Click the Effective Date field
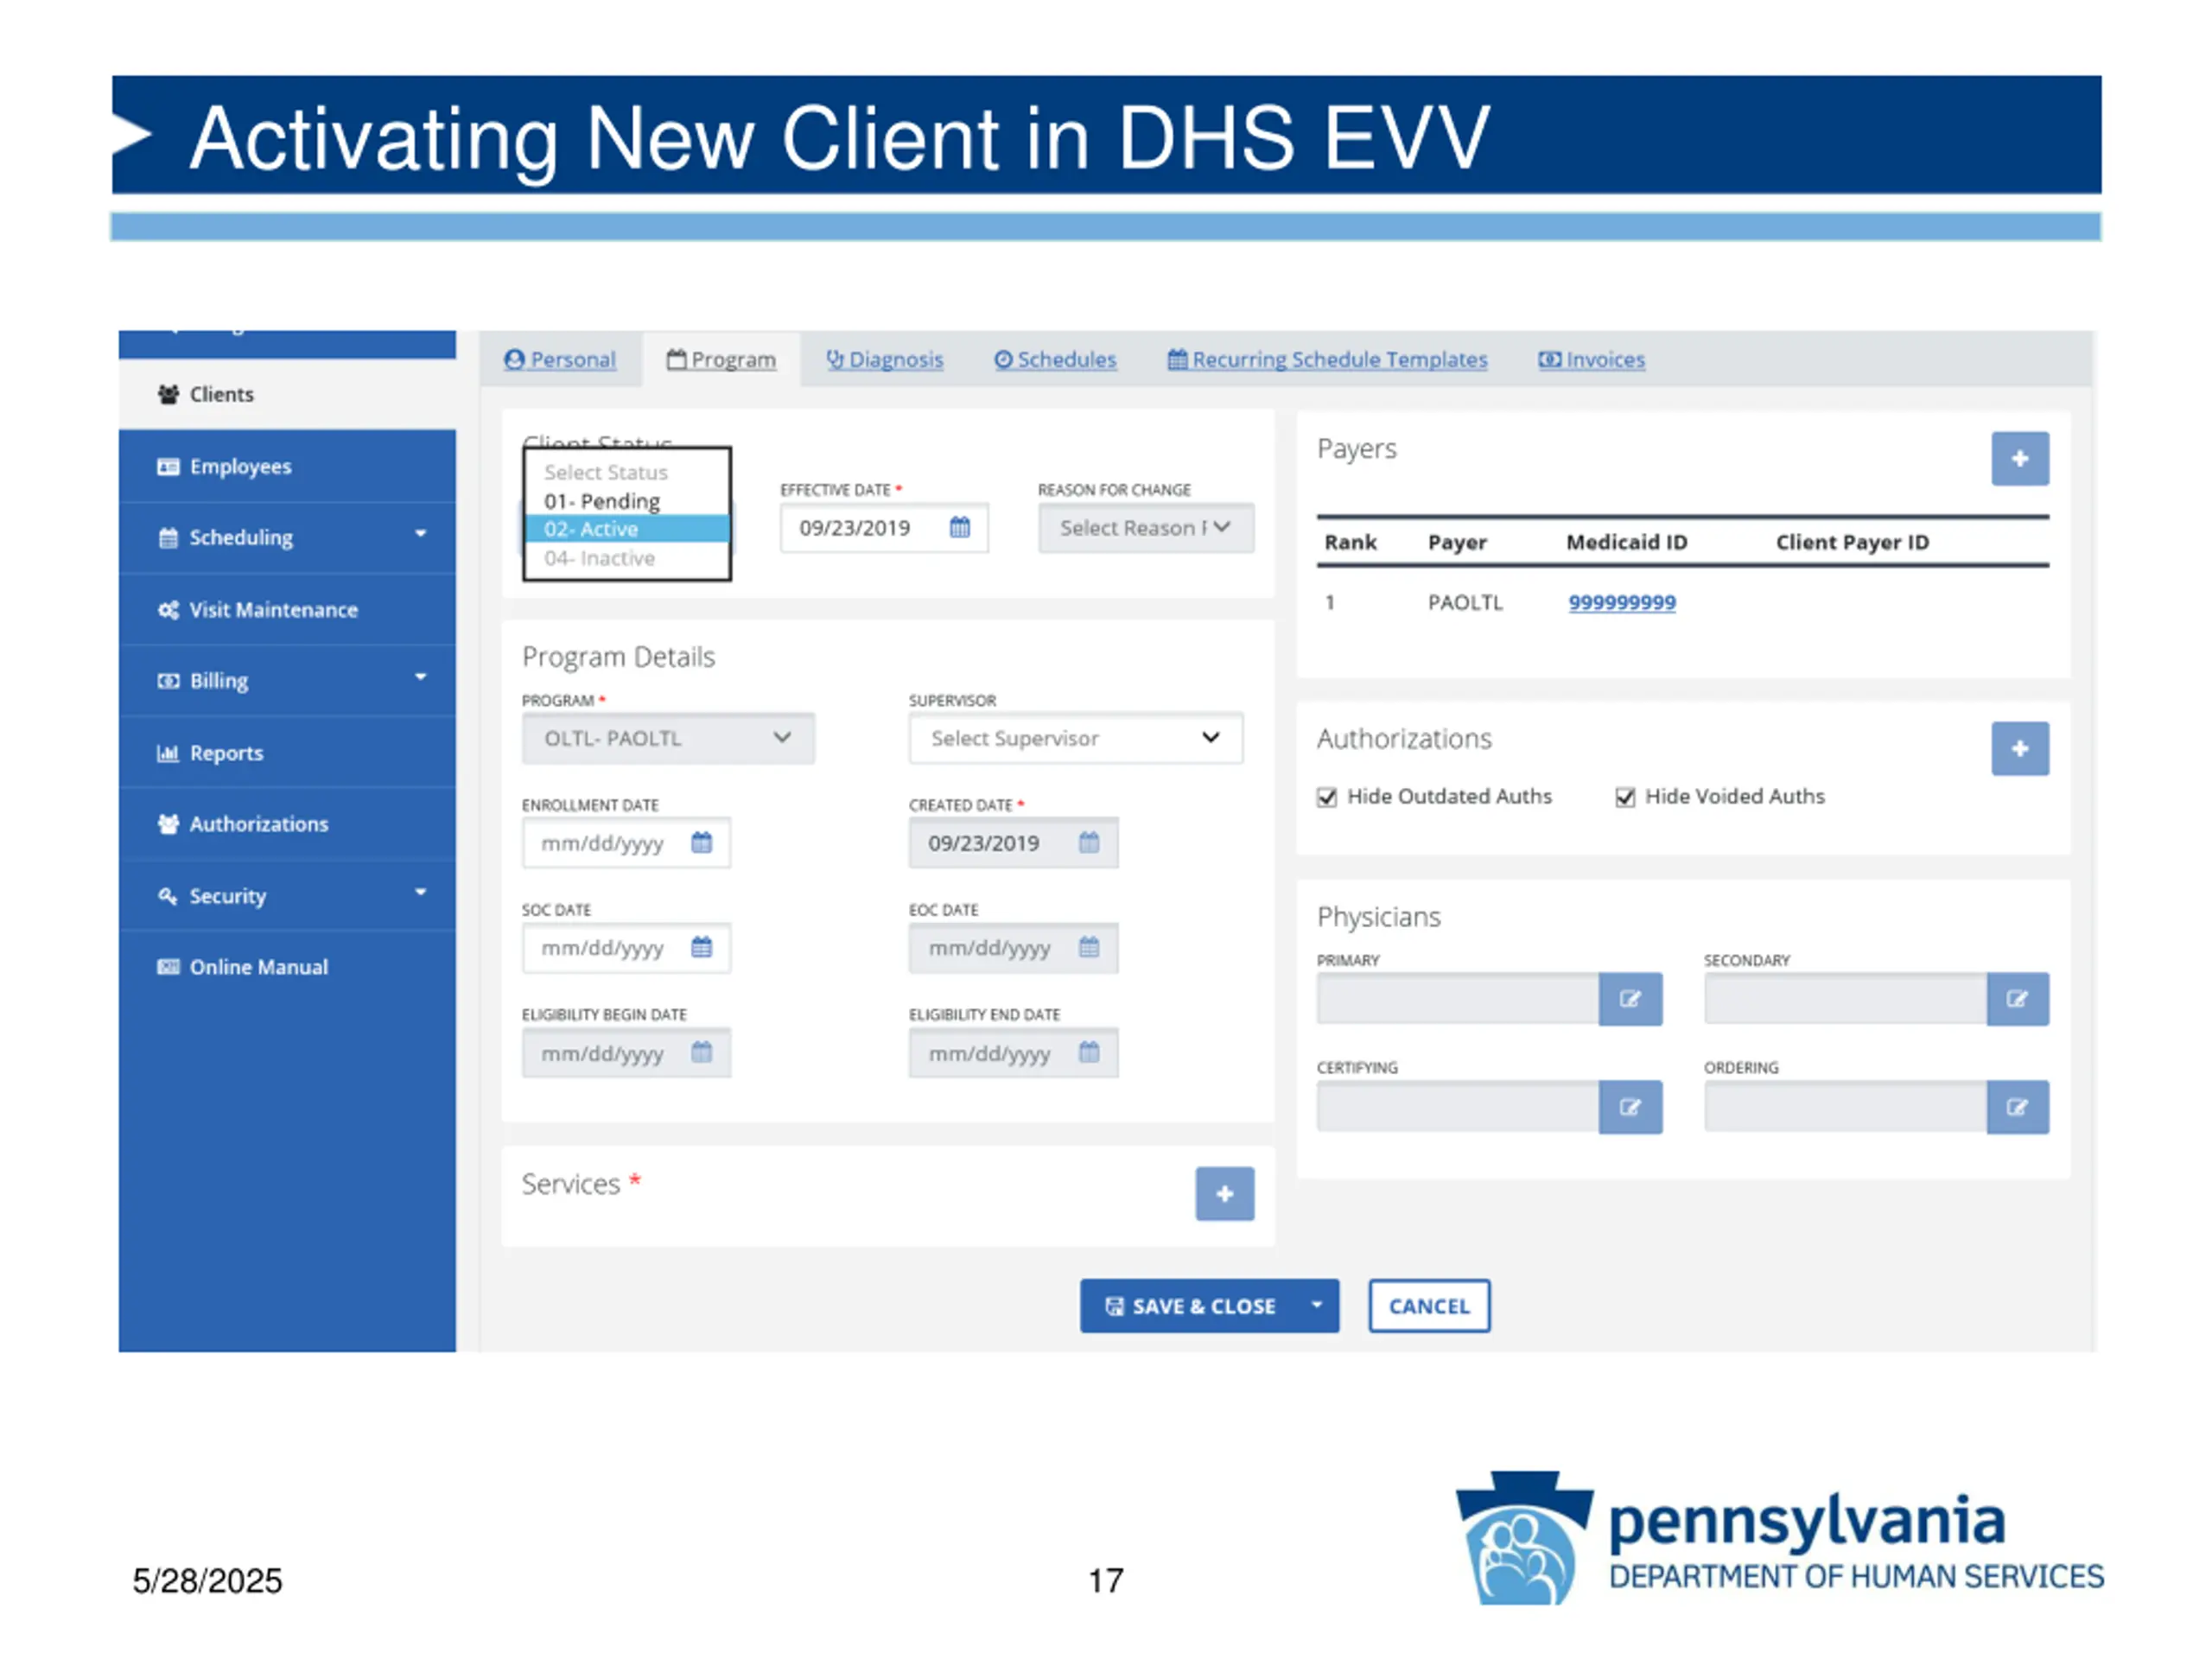 tap(884, 528)
